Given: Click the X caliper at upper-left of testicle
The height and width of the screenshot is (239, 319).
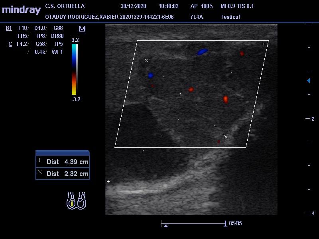Looking at the screenshot, I should click(146, 61).
